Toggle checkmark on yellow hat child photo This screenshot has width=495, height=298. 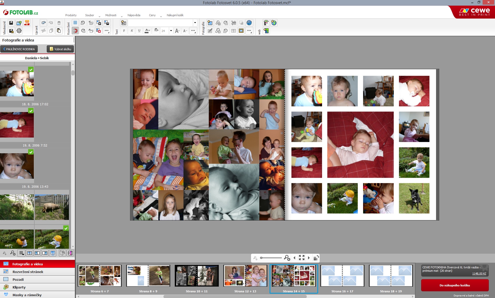point(66,228)
